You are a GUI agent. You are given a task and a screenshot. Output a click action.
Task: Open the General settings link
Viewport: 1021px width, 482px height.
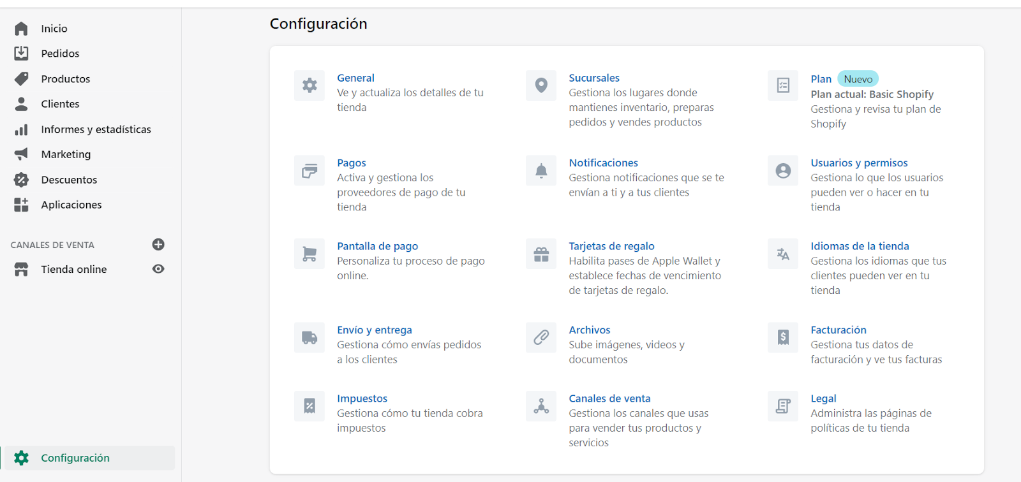355,78
